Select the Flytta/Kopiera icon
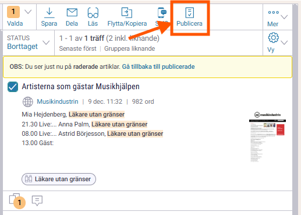Screen dimensions: 301x215 coord(127,13)
